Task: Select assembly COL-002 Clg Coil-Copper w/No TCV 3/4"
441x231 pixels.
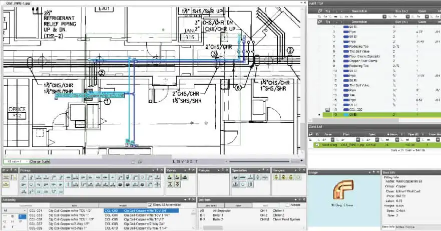Action: tap(141, 211)
